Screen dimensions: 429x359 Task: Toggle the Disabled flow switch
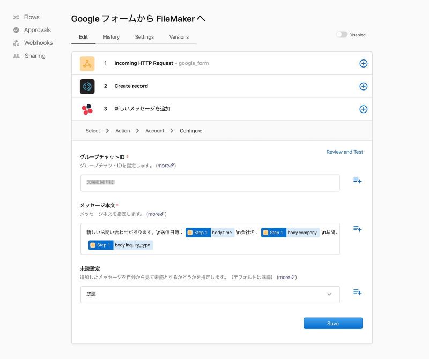pos(342,34)
